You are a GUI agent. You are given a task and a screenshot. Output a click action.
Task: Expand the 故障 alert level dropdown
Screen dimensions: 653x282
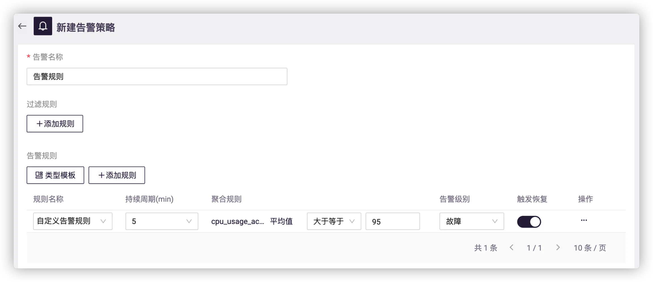(471, 221)
